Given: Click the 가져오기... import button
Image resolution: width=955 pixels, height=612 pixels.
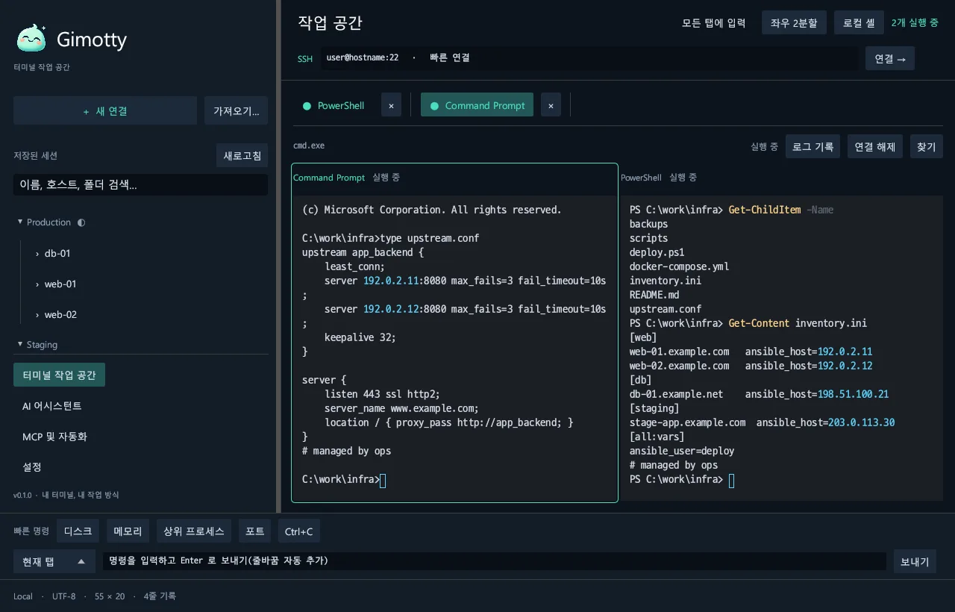Looking at the screenshot, I should 236,110.
